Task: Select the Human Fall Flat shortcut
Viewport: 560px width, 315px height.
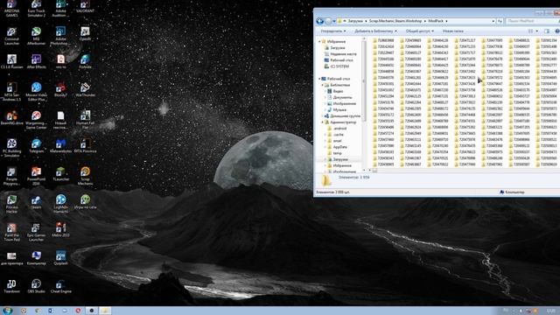Action: [x=85, y=120]
